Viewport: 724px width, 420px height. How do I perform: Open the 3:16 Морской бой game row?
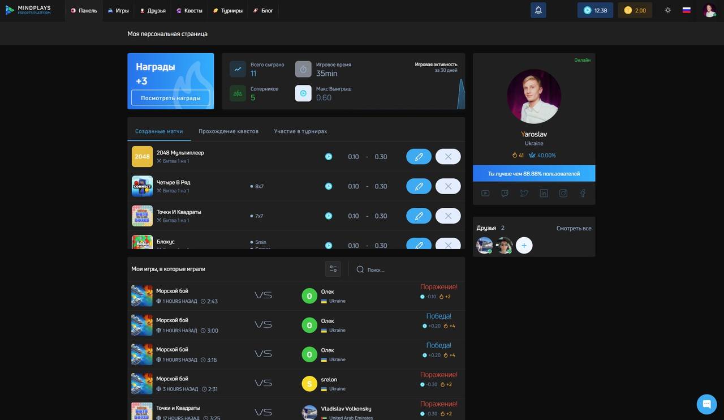296,354
